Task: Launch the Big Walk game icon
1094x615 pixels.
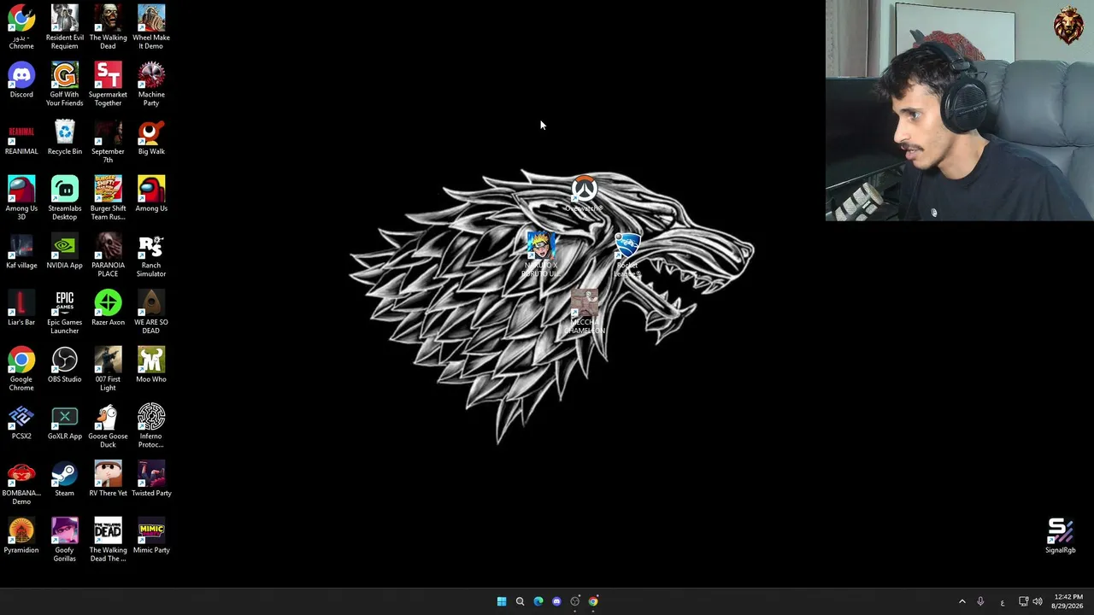Action: point(151,138)
